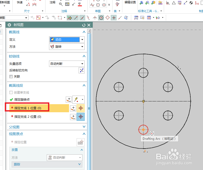Collapse the 截面线 section
Viewport: 203px width, 170px height.
pos(84,32)
